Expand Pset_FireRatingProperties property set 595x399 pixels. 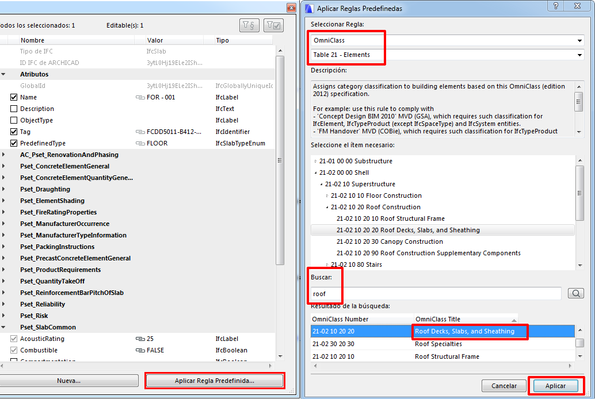3,212
